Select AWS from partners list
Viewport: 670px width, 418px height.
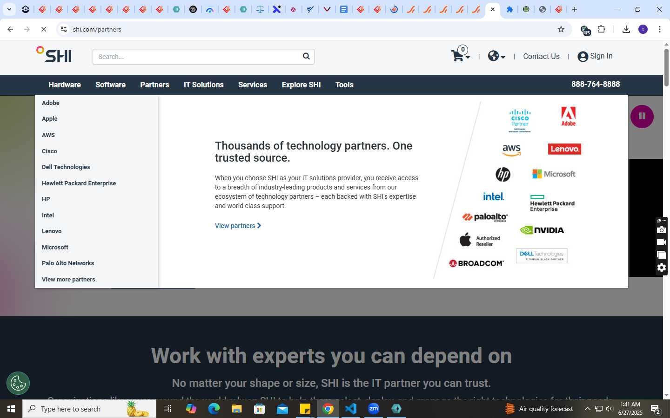[x=48, y=135]
